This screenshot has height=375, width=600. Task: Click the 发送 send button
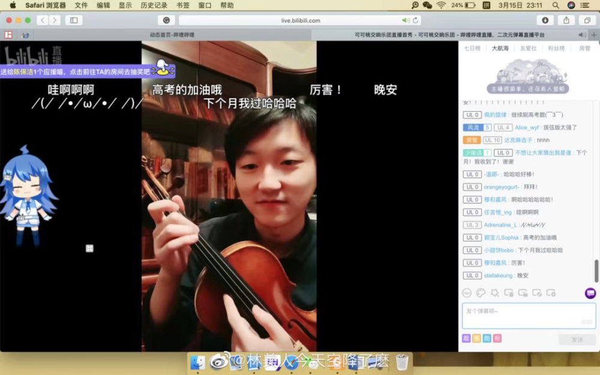(x=577, y=340)
